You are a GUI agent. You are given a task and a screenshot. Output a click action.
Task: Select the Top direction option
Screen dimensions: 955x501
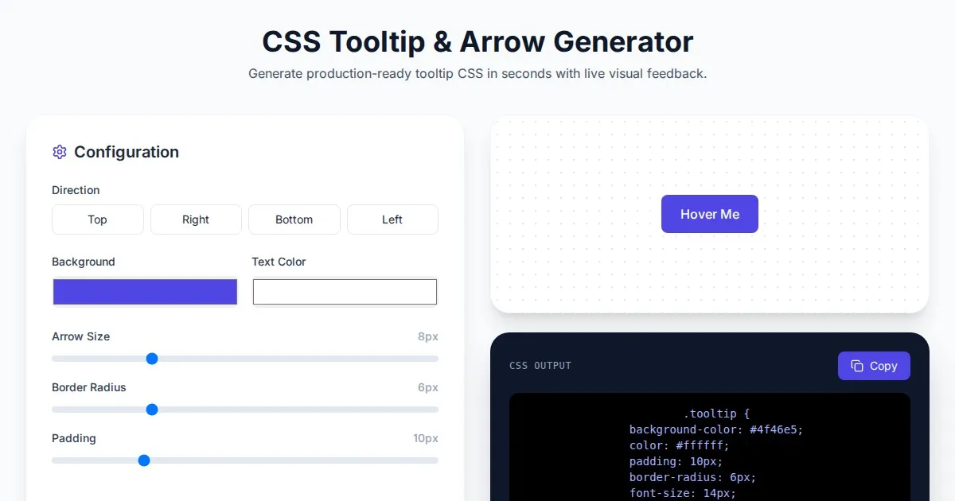click(x=97, y=219)
